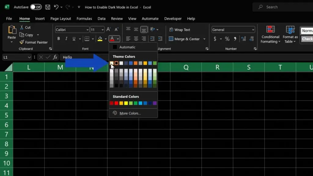Screen dimensions: 313x176
Task: Click the Increase Indent icon
Action: pos(160,39)
